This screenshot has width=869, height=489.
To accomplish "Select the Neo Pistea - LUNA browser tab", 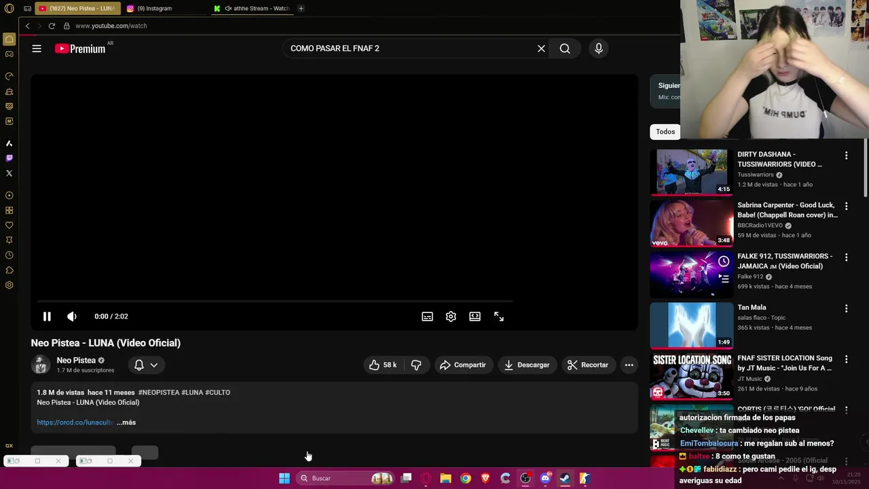I will (77, 8).
